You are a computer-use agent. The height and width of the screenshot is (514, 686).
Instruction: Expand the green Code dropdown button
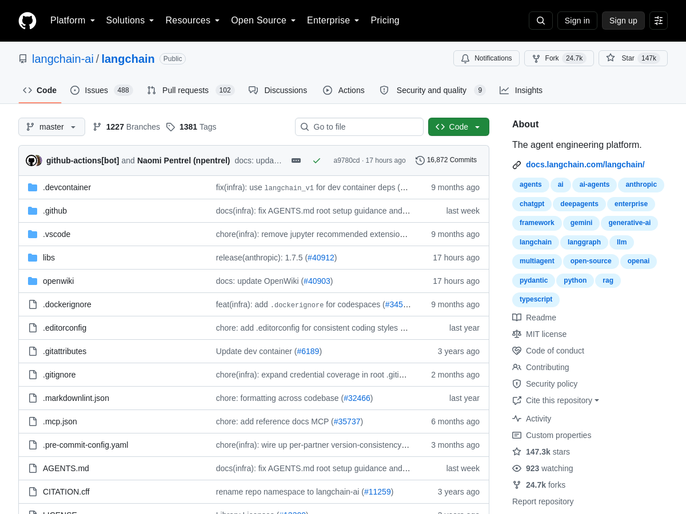pos(458,127)
